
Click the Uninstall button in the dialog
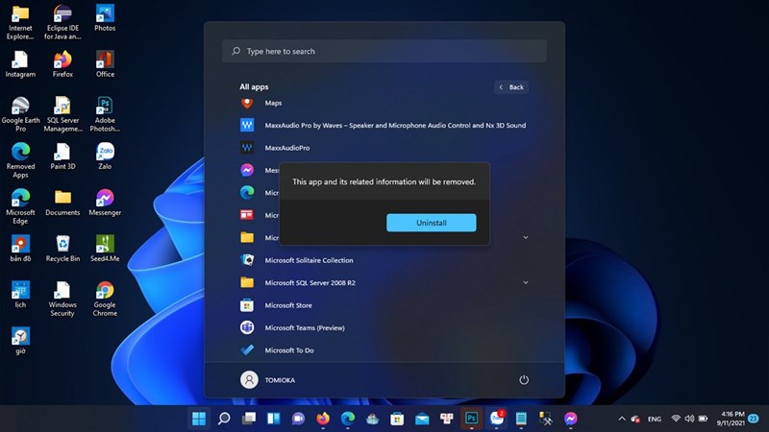[x=431, y=223]
